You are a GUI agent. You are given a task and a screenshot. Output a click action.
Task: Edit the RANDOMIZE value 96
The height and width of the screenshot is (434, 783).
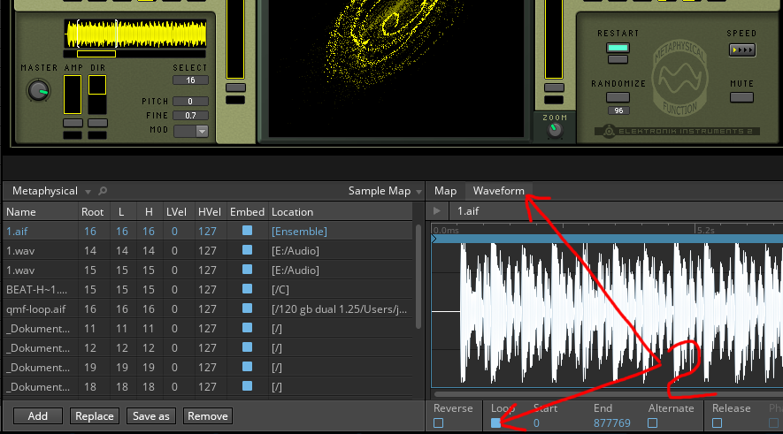pos(618,110)
